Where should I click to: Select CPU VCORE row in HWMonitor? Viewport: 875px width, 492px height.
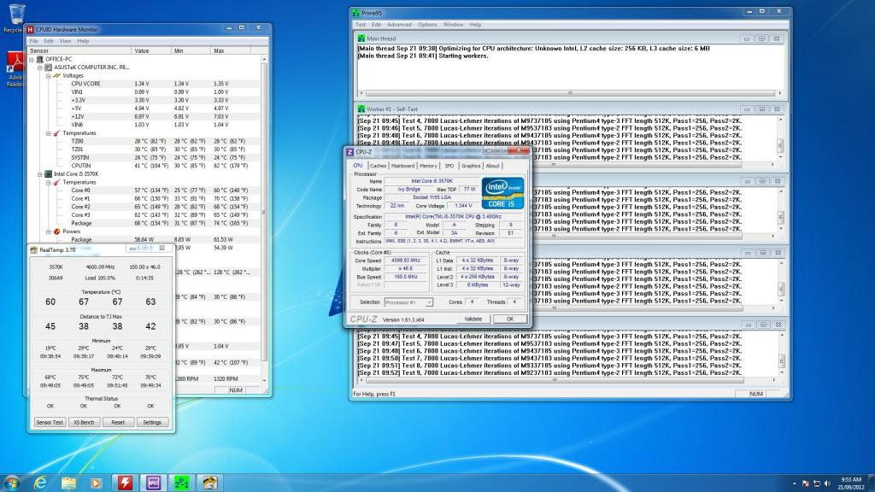coord(144,84)
